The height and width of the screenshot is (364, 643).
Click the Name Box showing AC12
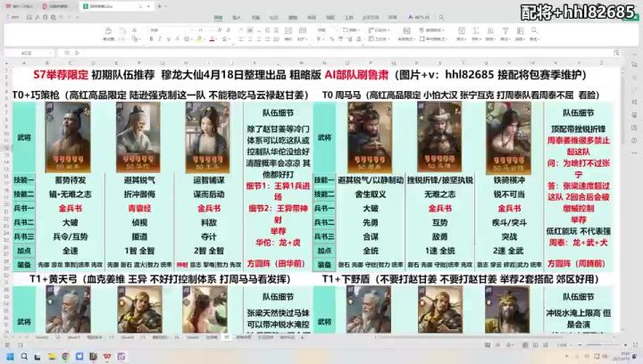(x=26, y=53)
